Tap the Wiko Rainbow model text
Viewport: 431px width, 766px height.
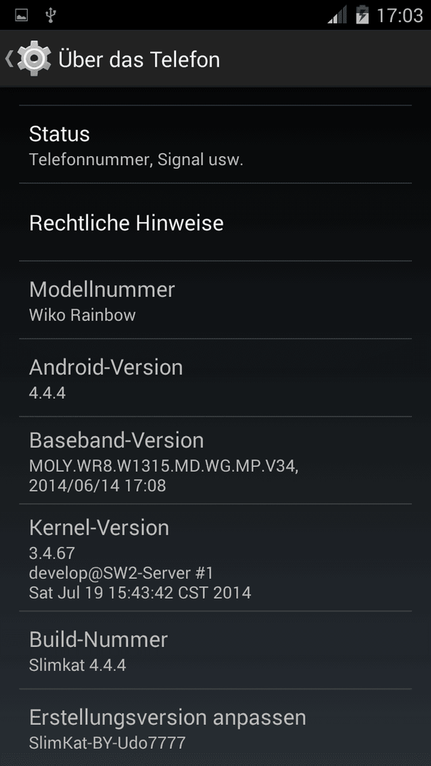tap(82, 315)
